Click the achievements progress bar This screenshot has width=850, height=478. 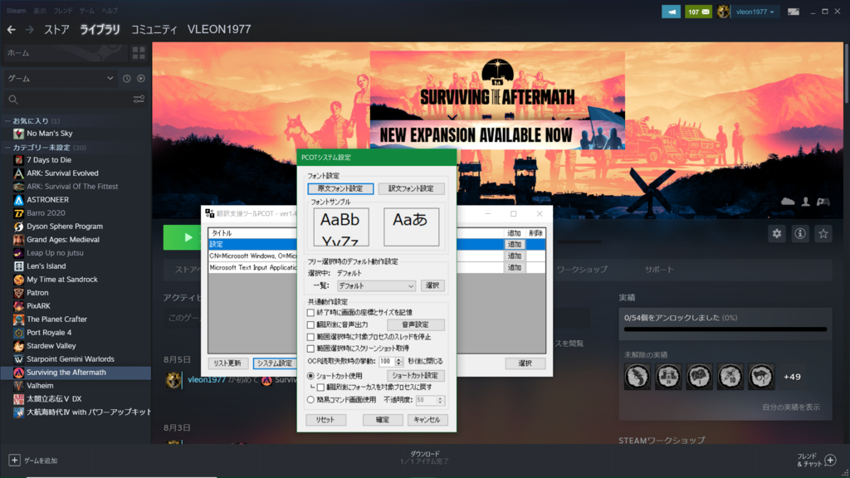[725, 329]
